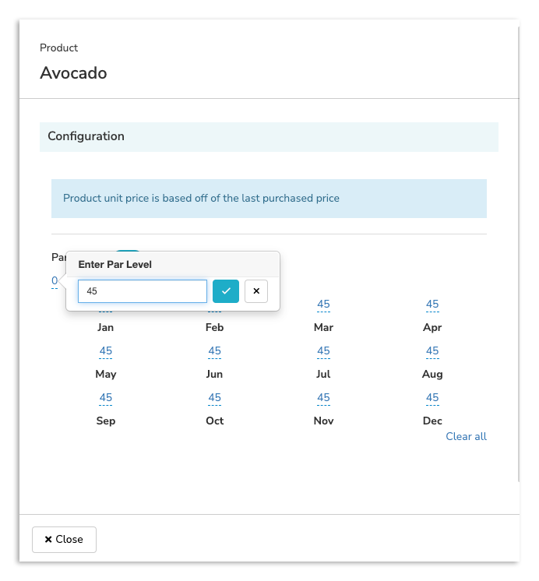Confirm par level with the checkmark button

pos(226,291)
